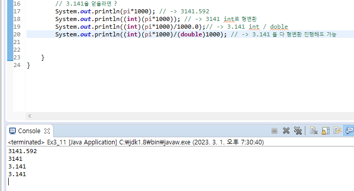Click the "(double)1000" cast on line 20
Screen dimensions: 354x191
(198, 34)
